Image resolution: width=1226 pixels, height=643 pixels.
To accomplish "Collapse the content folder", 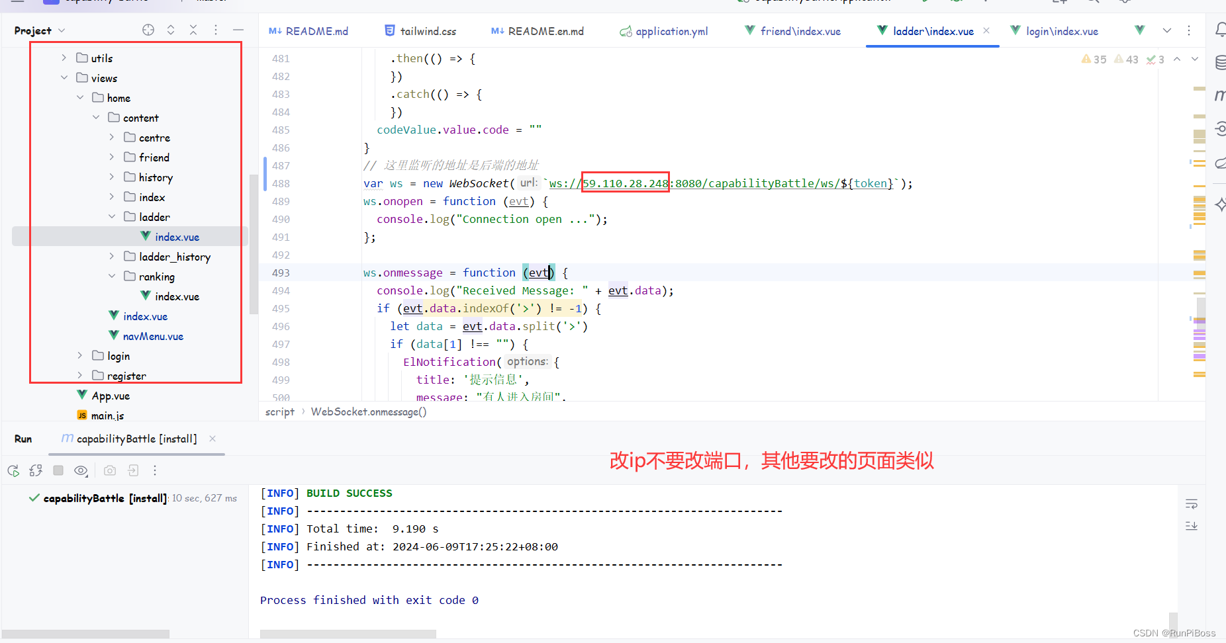I will pyautogui.click(x=95, y=117).
